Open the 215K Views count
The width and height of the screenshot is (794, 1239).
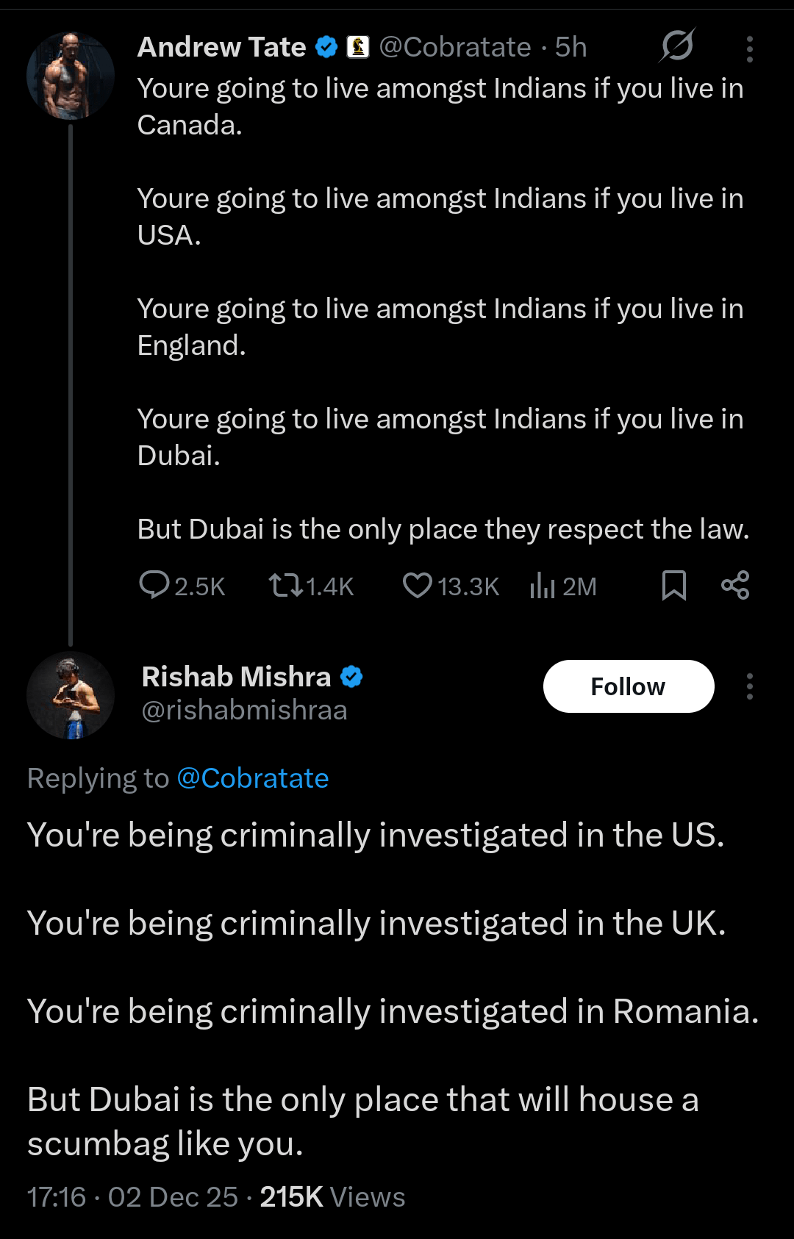[x=332, y=1197]
